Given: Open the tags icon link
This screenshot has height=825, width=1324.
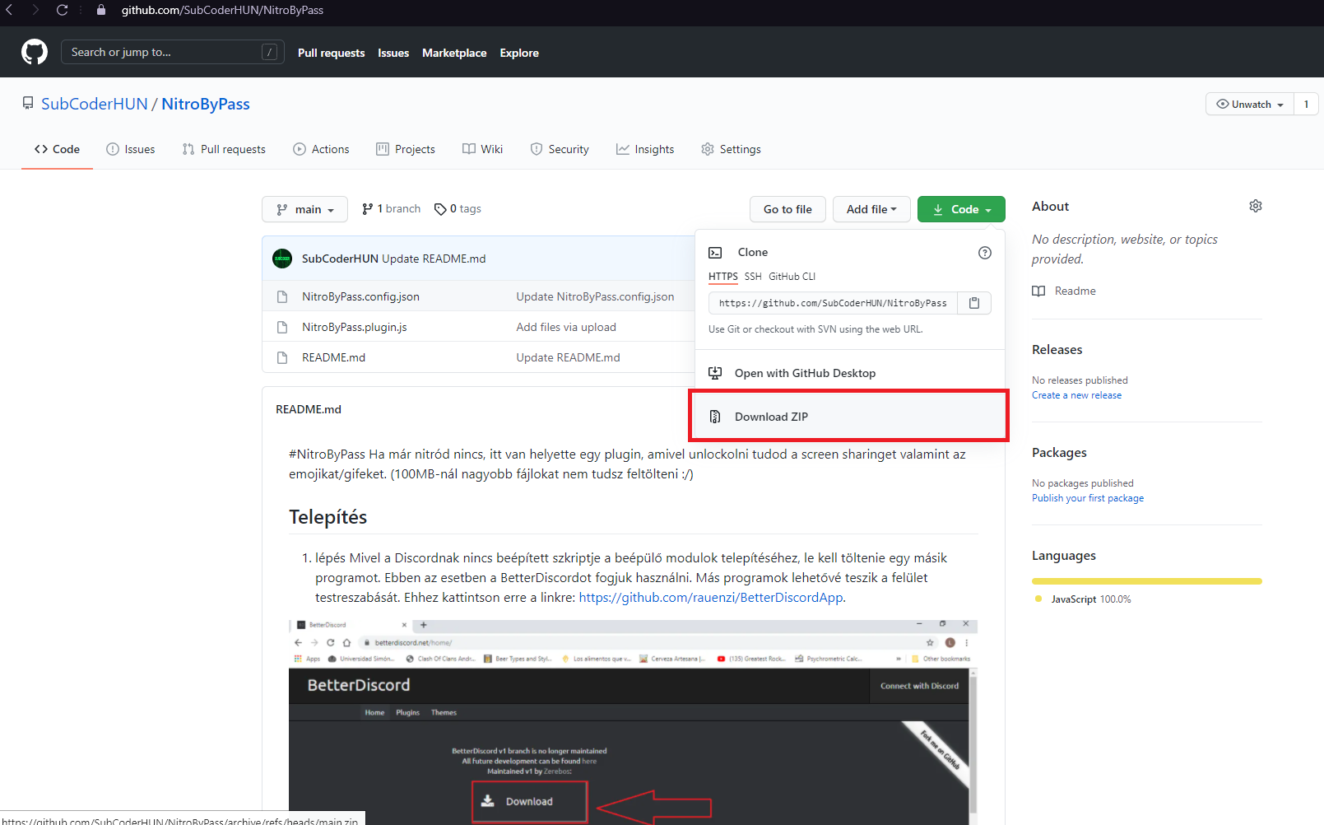Looking at the screenshot, I should coord(458,209).
